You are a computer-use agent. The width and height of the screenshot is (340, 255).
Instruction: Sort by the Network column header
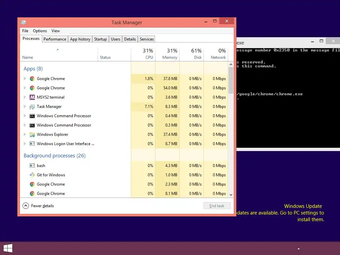[216, 54]
